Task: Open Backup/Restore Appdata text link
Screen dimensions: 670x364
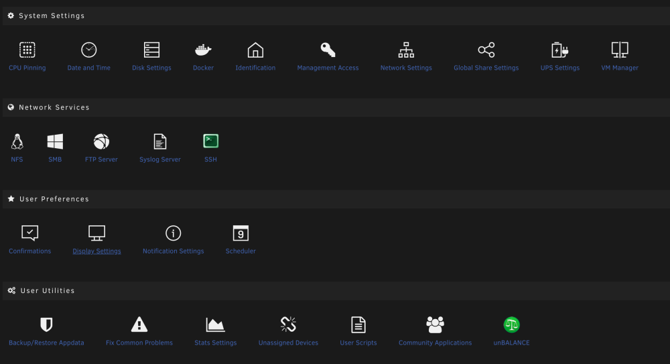Action: (46, 343)
